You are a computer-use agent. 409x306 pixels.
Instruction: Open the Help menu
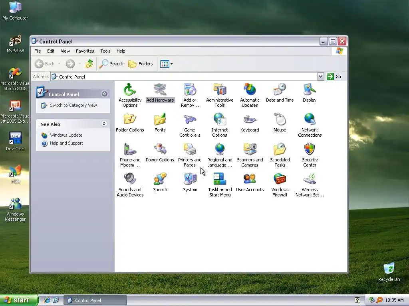coord(121,51)
